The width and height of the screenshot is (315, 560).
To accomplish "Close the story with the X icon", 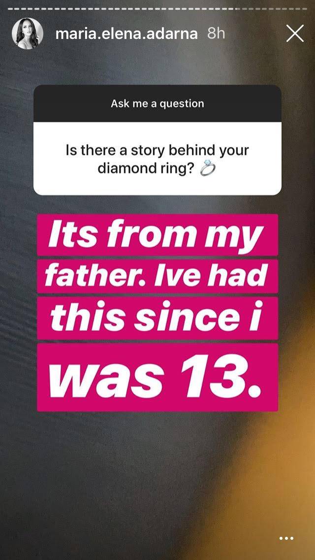I will click(295, 34).
